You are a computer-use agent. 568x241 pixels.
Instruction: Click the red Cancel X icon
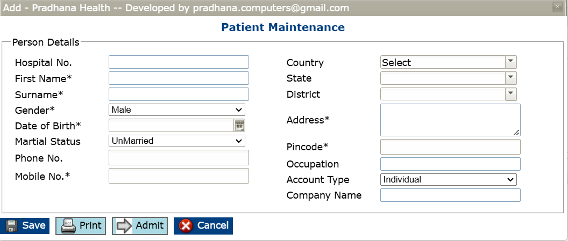tap(186, 226)
